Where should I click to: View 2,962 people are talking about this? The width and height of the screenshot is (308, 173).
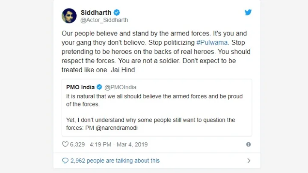click(115, 161)
